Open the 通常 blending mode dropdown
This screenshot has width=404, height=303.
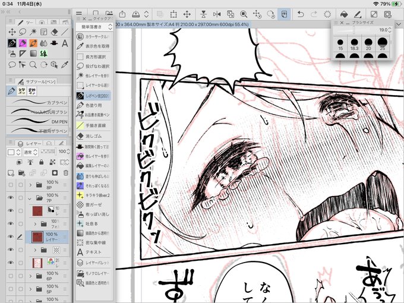pyautogui.click(x=30, y=151)
